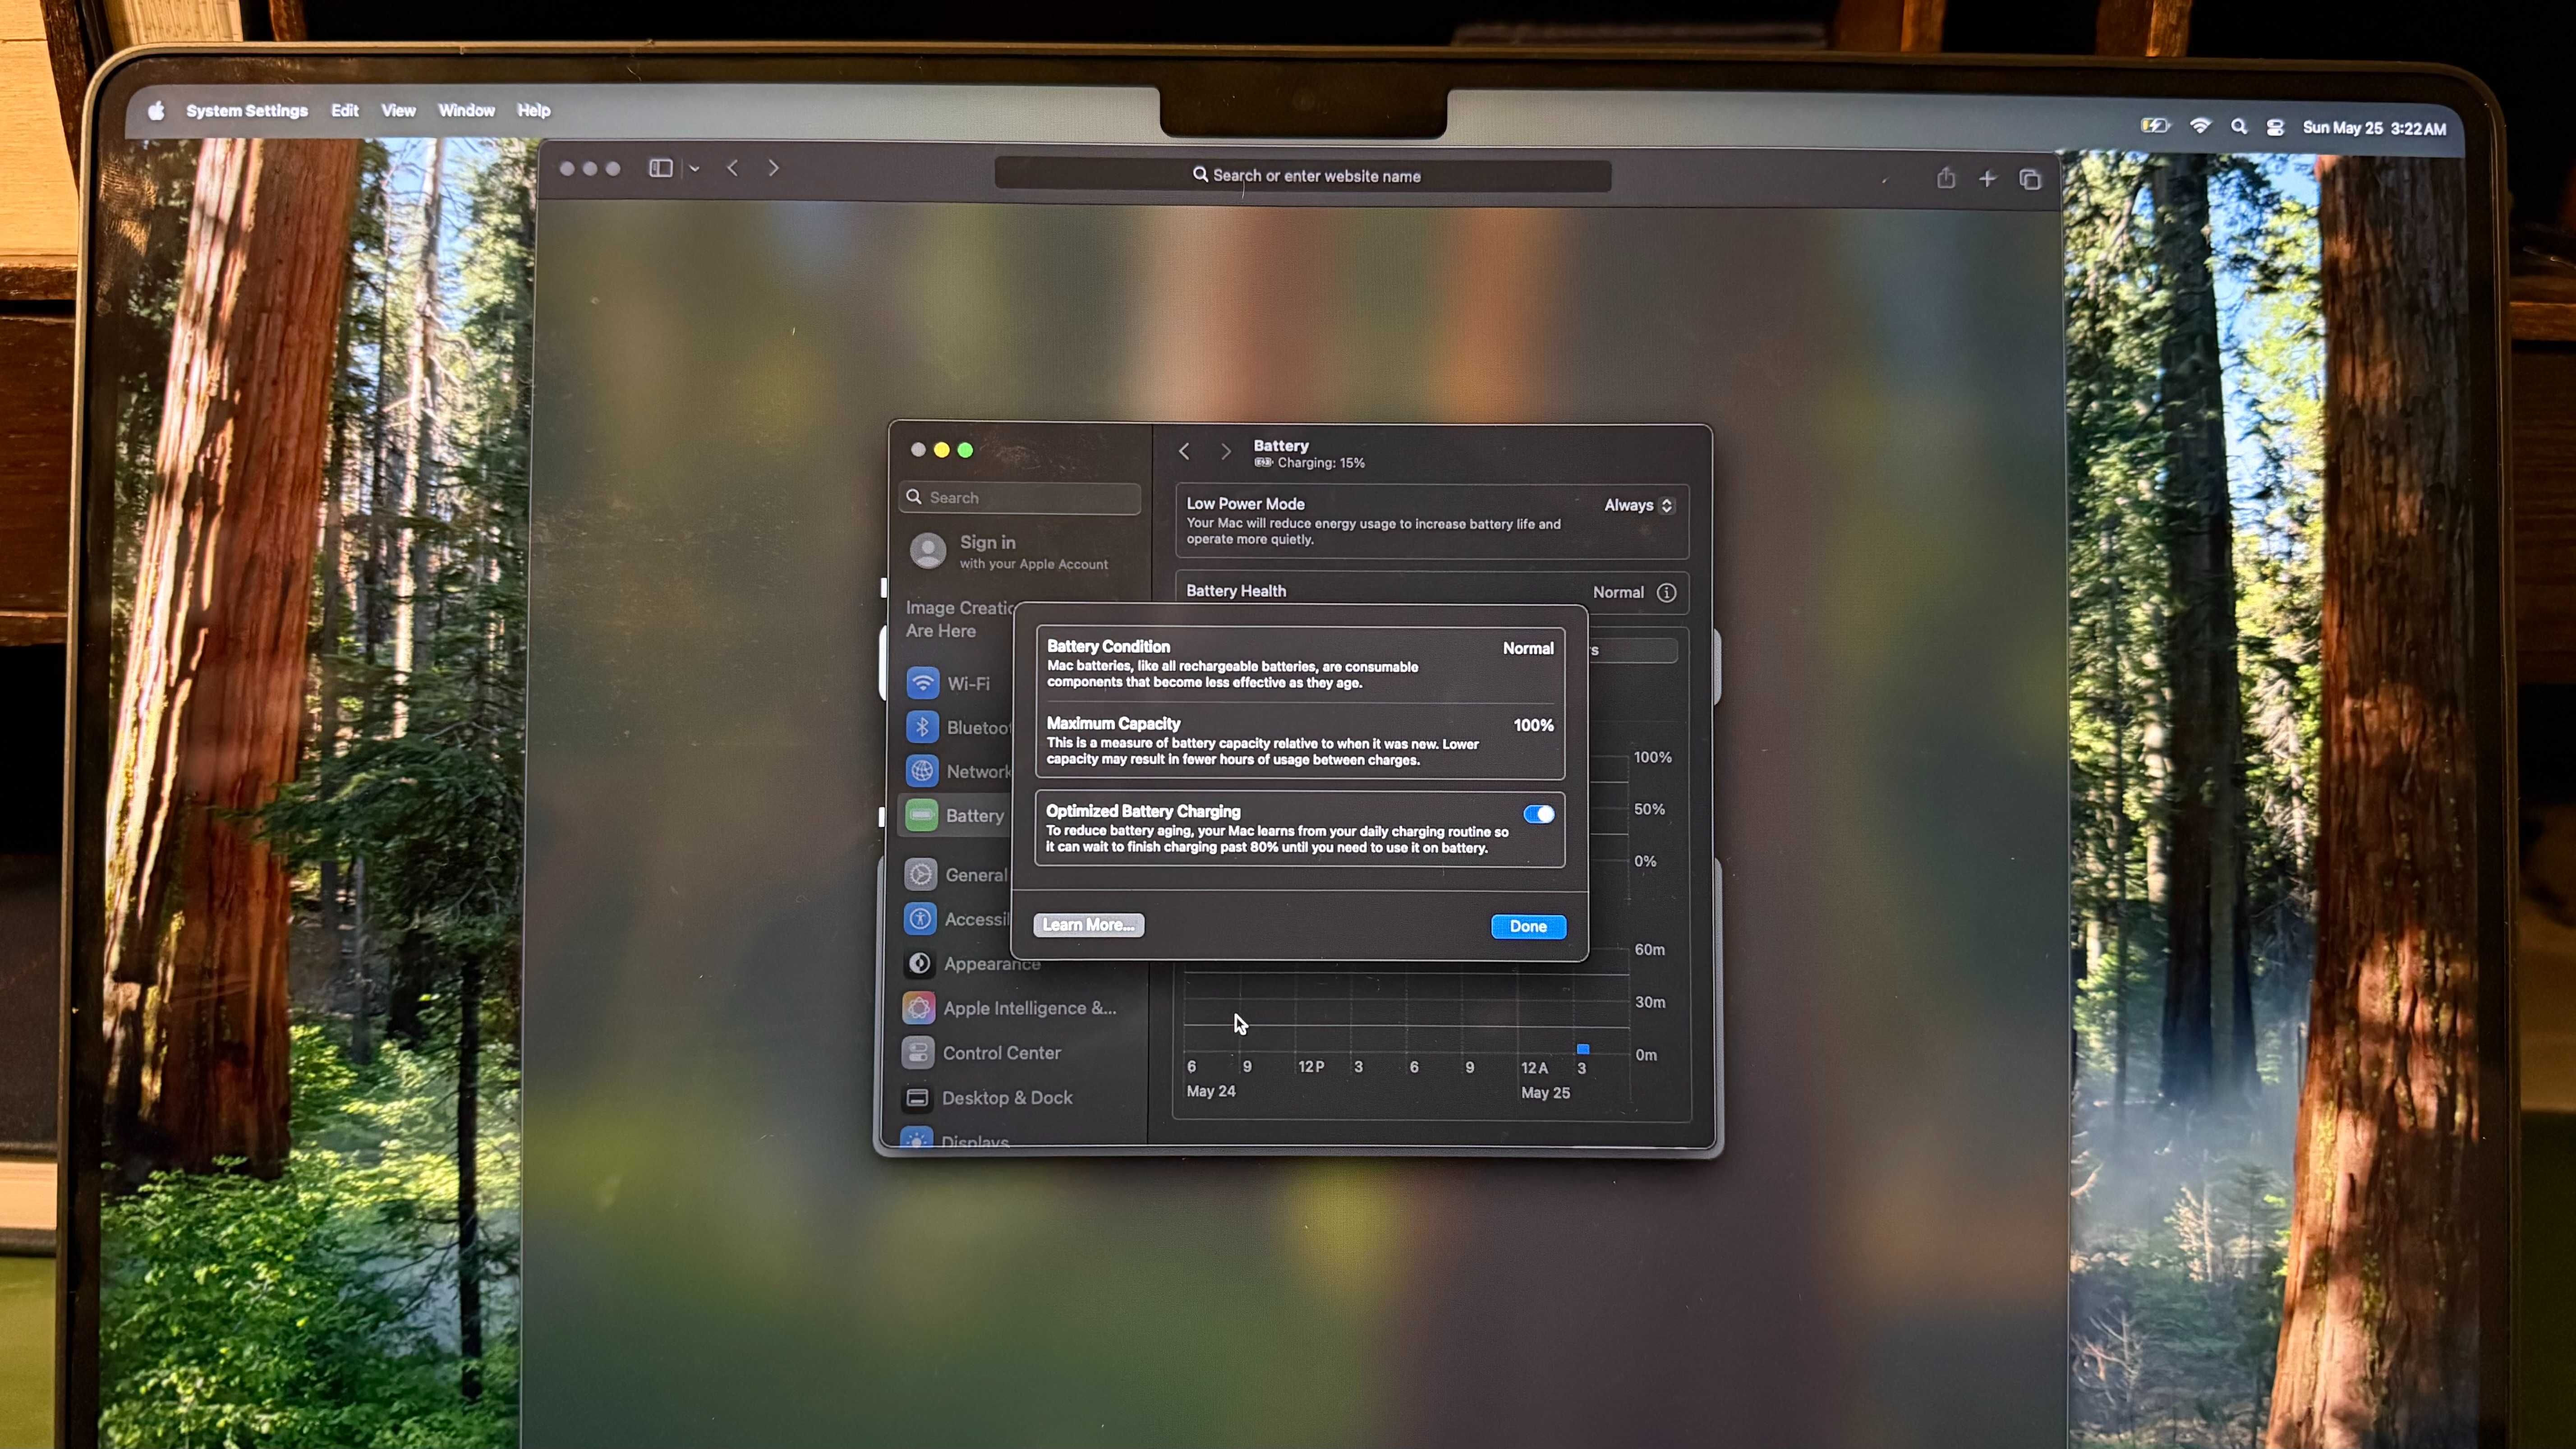Viewport: 2576px width, 1449px height.
Task: Click the May 25 chart date label
Action: [x=1545, y=1093]
